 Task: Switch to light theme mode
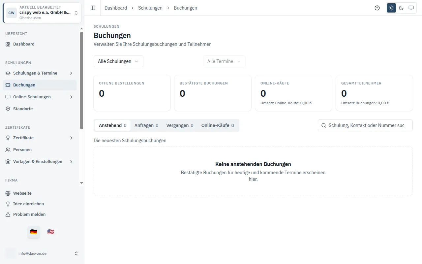(x=391, y=8)
